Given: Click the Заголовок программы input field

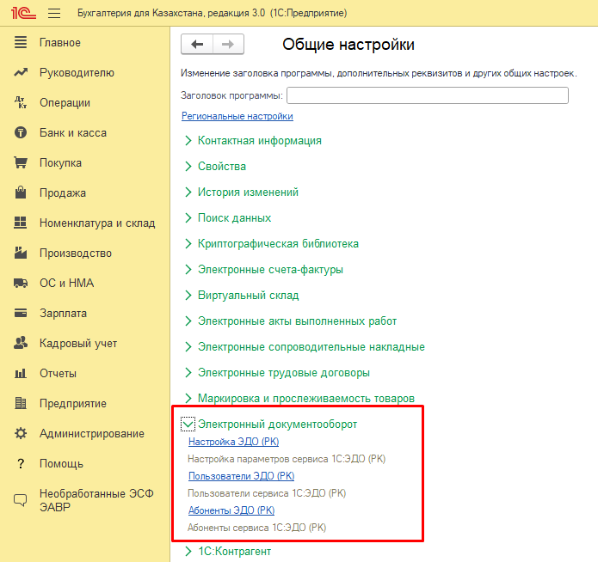Looking at the screenshot, I should pos(428,95).
